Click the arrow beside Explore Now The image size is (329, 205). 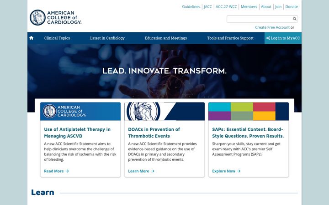point(239,171)
